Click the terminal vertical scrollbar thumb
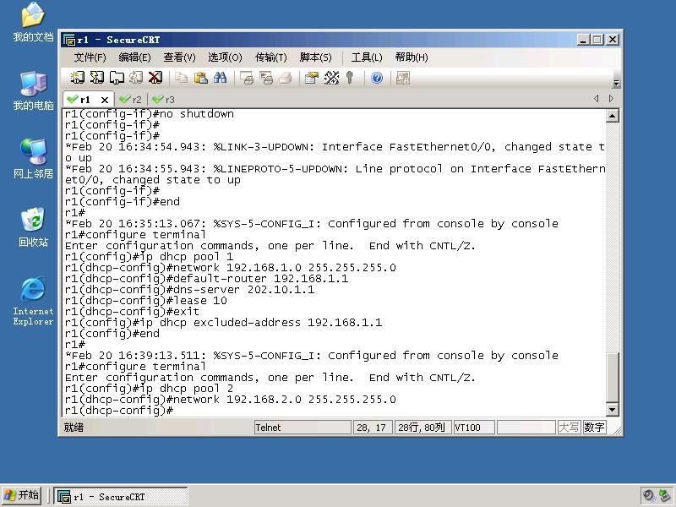 tap(612, 377)
